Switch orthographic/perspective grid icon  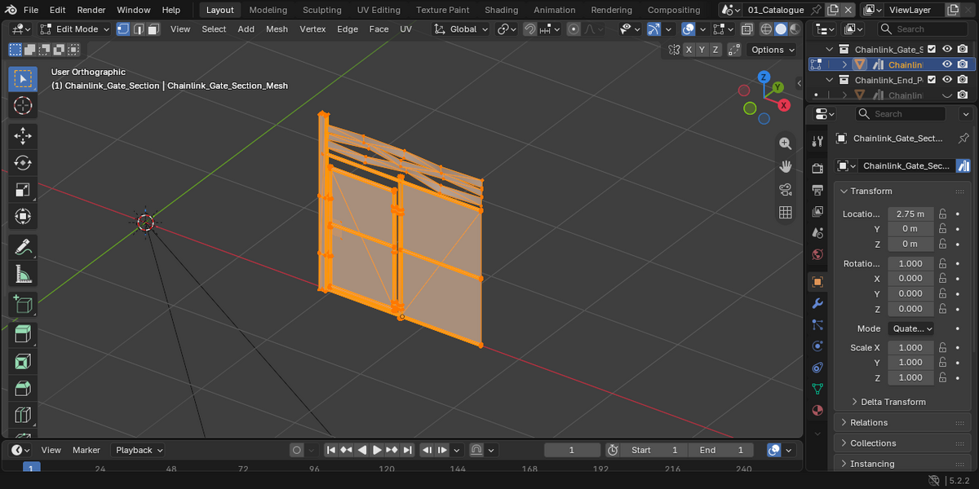click(786, 213)
